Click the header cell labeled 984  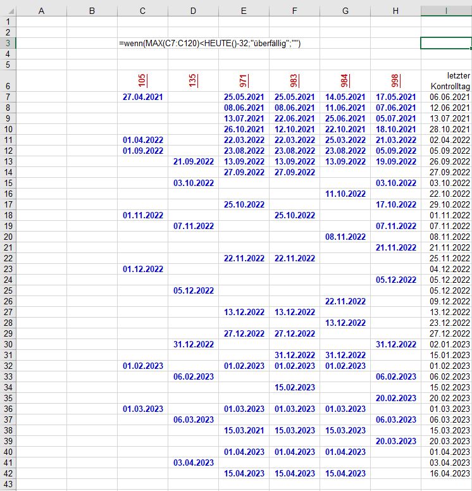(345, 81)
